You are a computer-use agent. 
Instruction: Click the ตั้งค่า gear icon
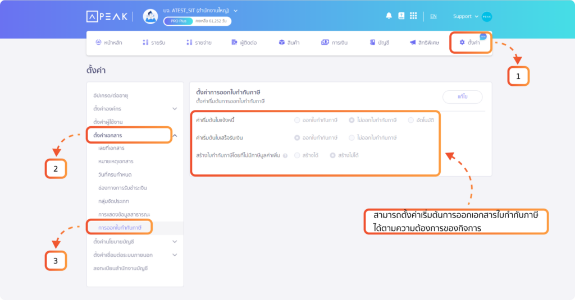pos(462,43)
